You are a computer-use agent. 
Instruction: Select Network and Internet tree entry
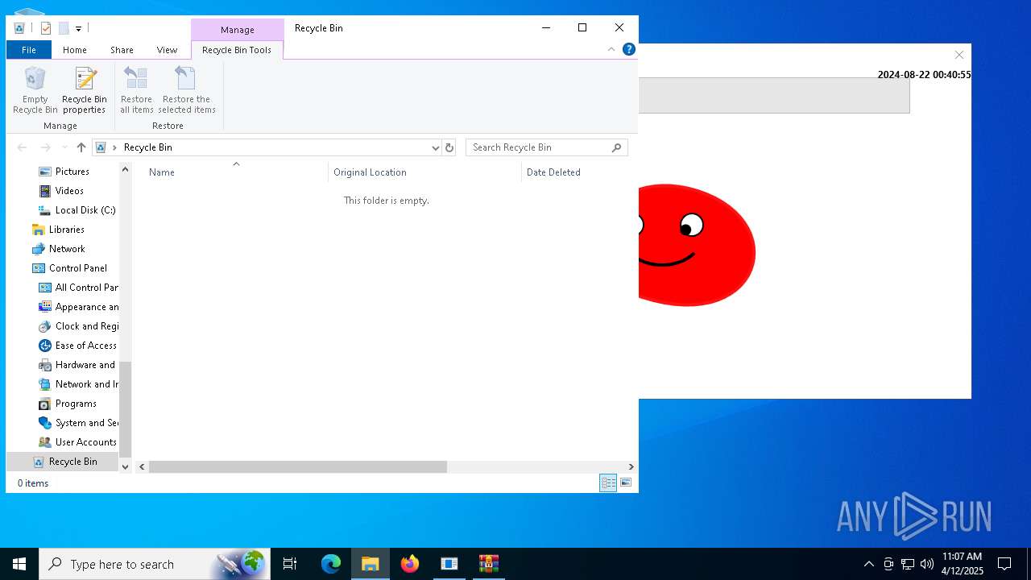coord(86,384)
